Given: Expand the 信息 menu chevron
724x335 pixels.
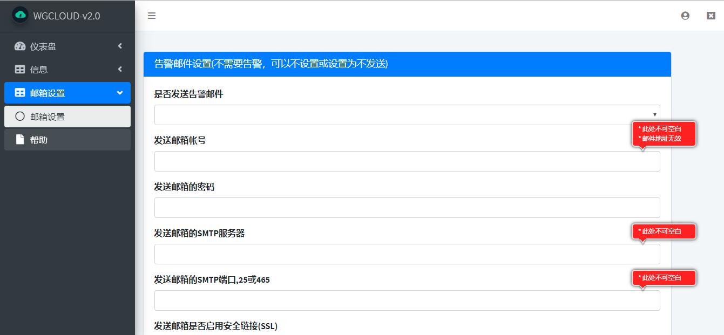Looking at the screenshot, I should [120, 70].
